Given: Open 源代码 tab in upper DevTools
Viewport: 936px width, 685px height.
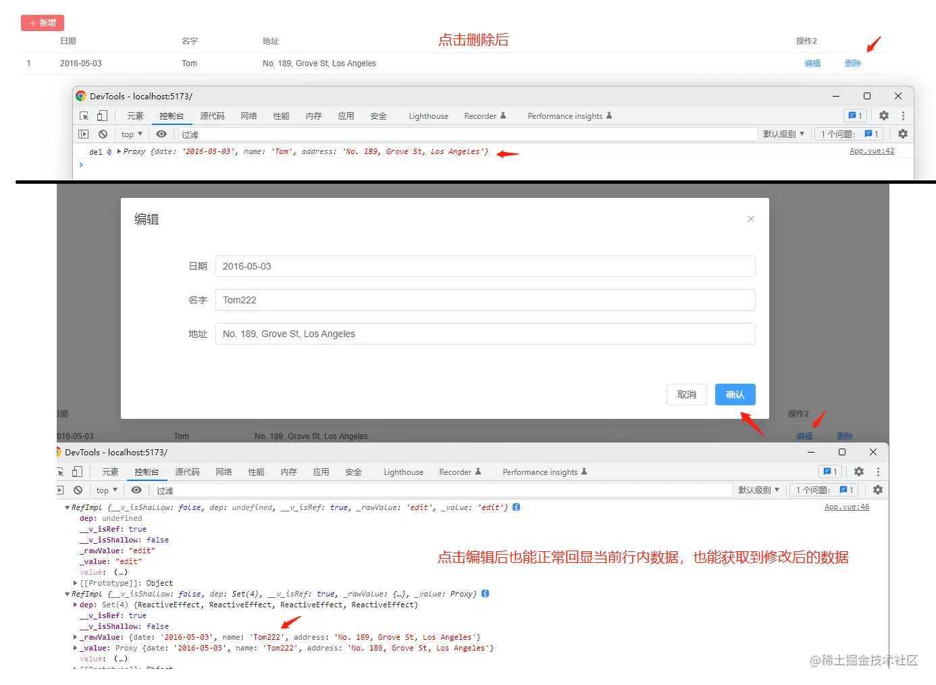Looking at the screenshot, I should coord(212,116).
